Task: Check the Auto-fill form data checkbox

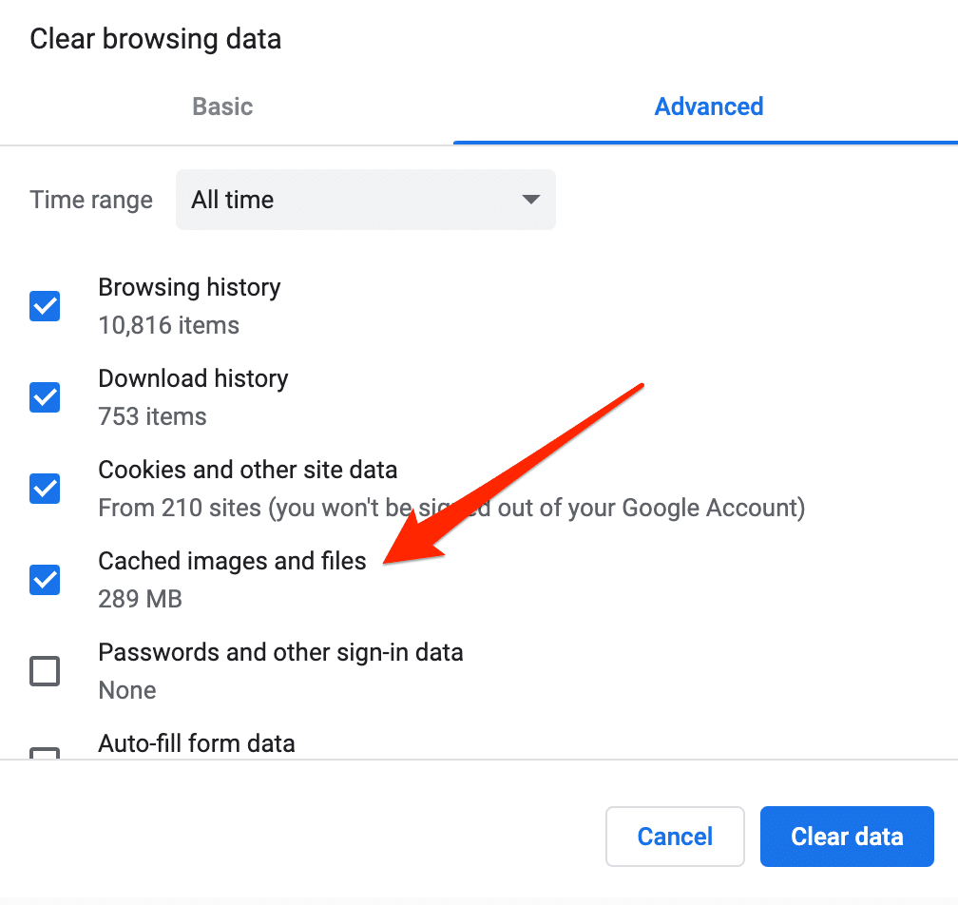Action: click(45, 753)
